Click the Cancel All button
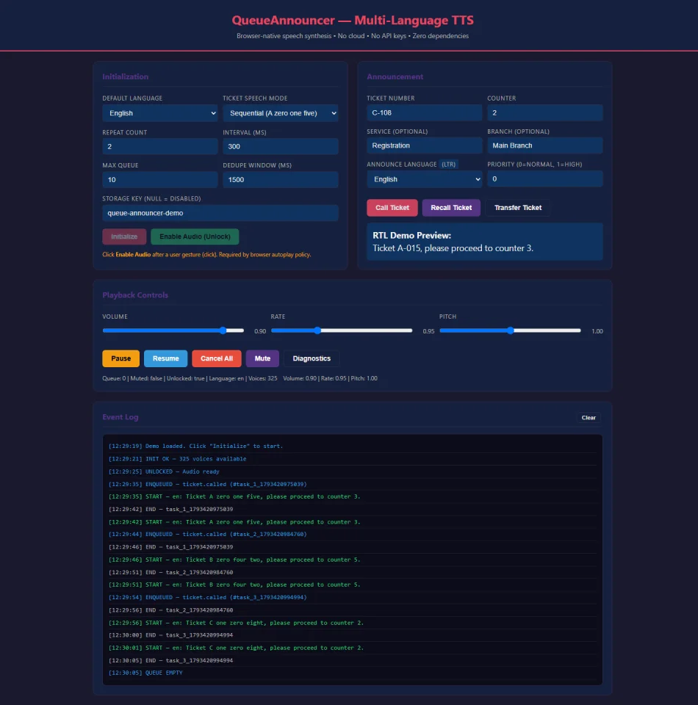The image size is (698, 705). (216, 358)
